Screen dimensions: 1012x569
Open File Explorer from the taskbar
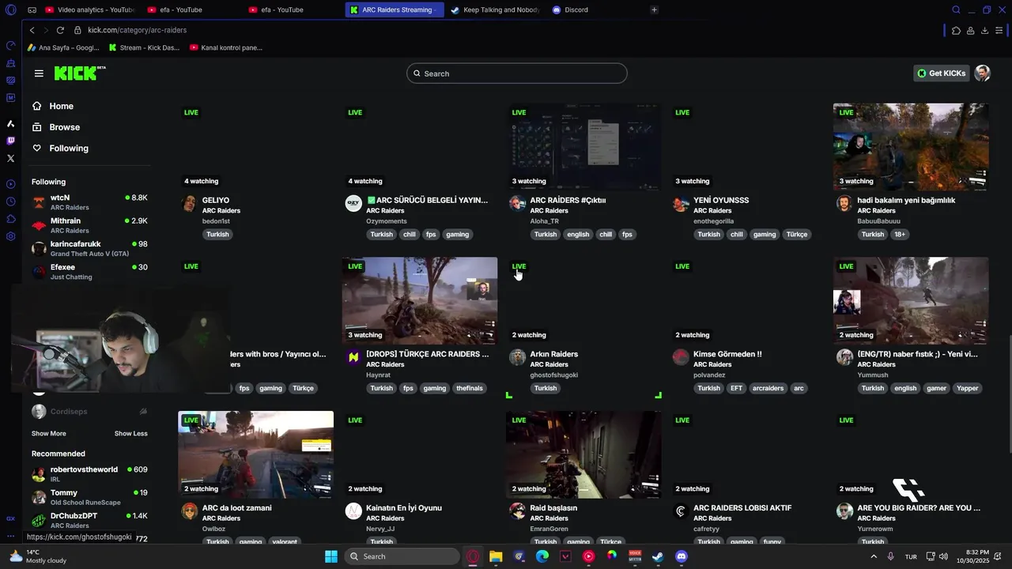tap(496, 556)
